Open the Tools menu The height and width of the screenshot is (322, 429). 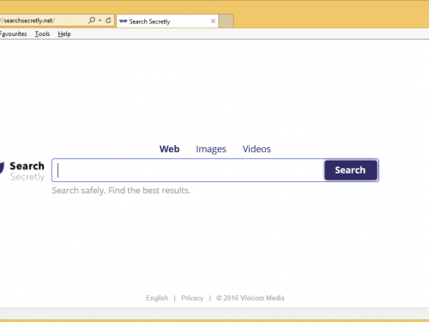42,34
